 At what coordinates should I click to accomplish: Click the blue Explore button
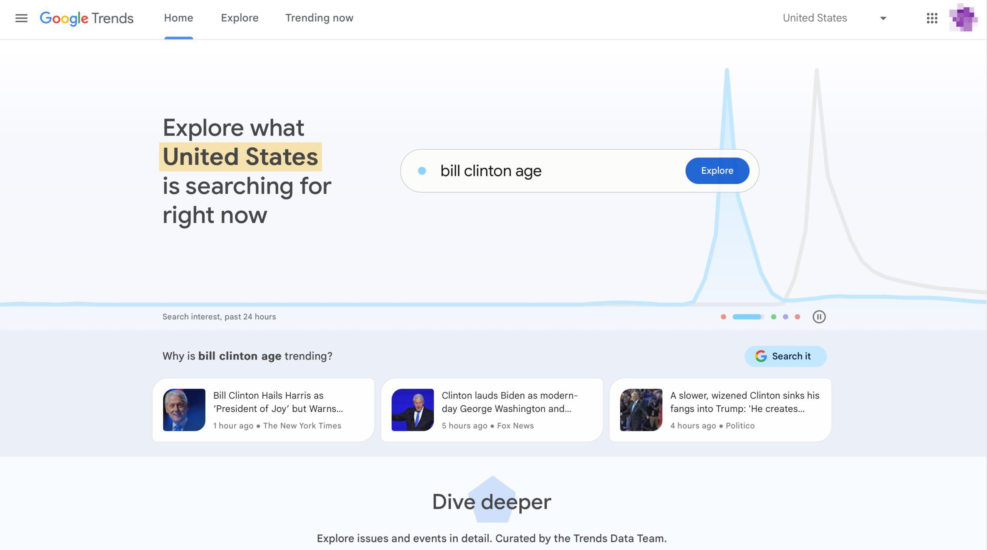pos(717,170)
